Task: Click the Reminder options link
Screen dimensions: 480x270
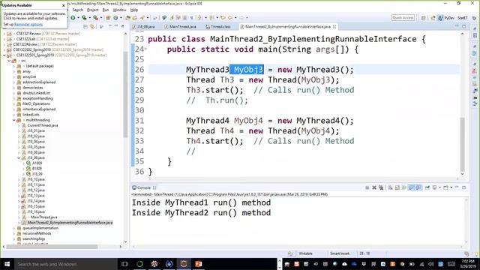Action: pos(28,25)
